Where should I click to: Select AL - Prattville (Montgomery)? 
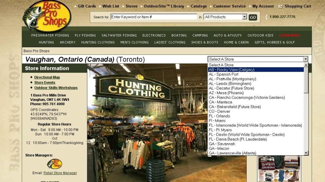(256, 79)
